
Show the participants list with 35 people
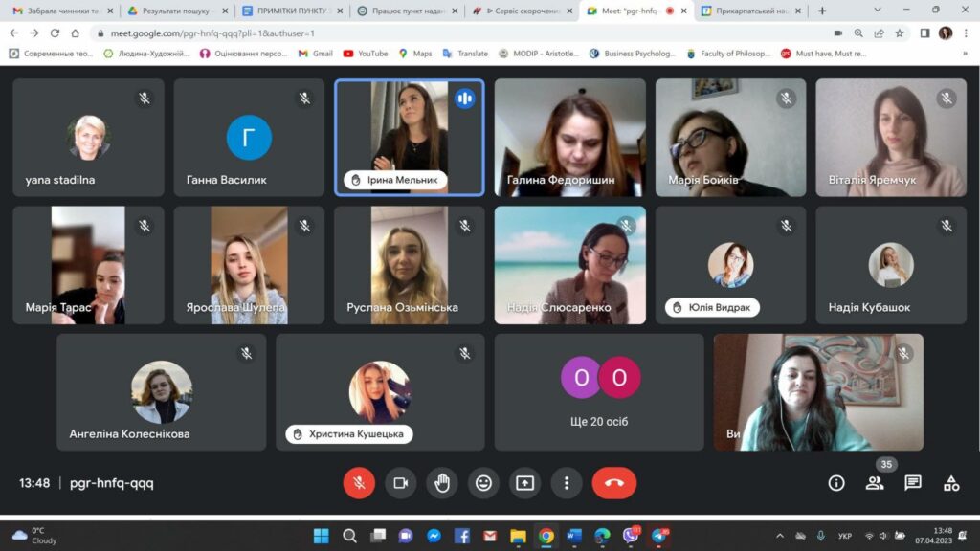pos(875,483)
